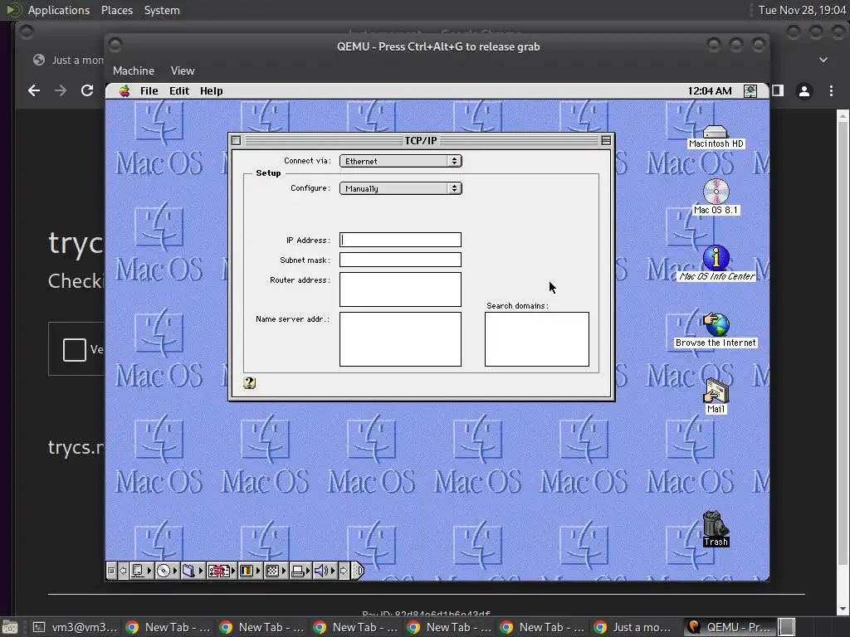Open the Applications menu in the top panel
The height and width of the screenshot is (637, 850).
[59, 10]
